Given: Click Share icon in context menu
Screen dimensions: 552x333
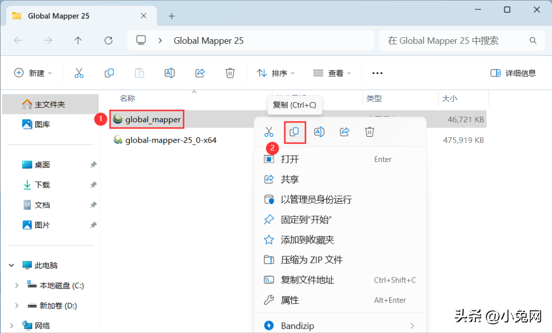Looking at the screenshot, I should pos(344,132).
